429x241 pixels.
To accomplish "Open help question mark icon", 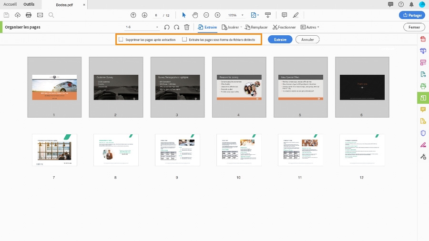I will [401, 4].
